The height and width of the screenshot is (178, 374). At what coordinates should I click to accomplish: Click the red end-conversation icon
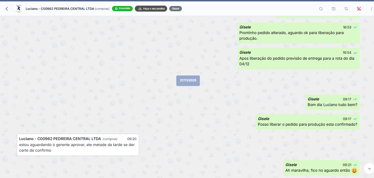coord(359,9)
